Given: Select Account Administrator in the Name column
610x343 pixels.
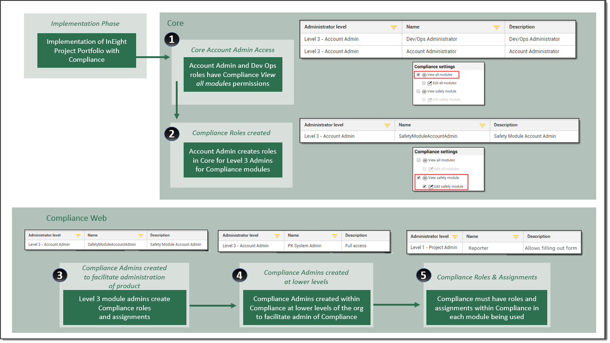Looking at the screenshot, I should 431,52.
